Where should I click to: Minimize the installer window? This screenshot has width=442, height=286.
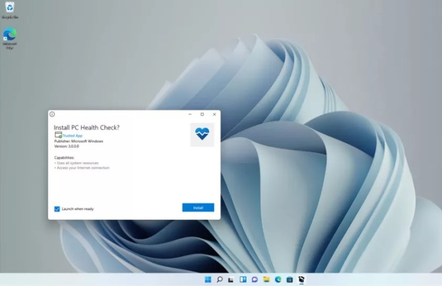(190, 114)
